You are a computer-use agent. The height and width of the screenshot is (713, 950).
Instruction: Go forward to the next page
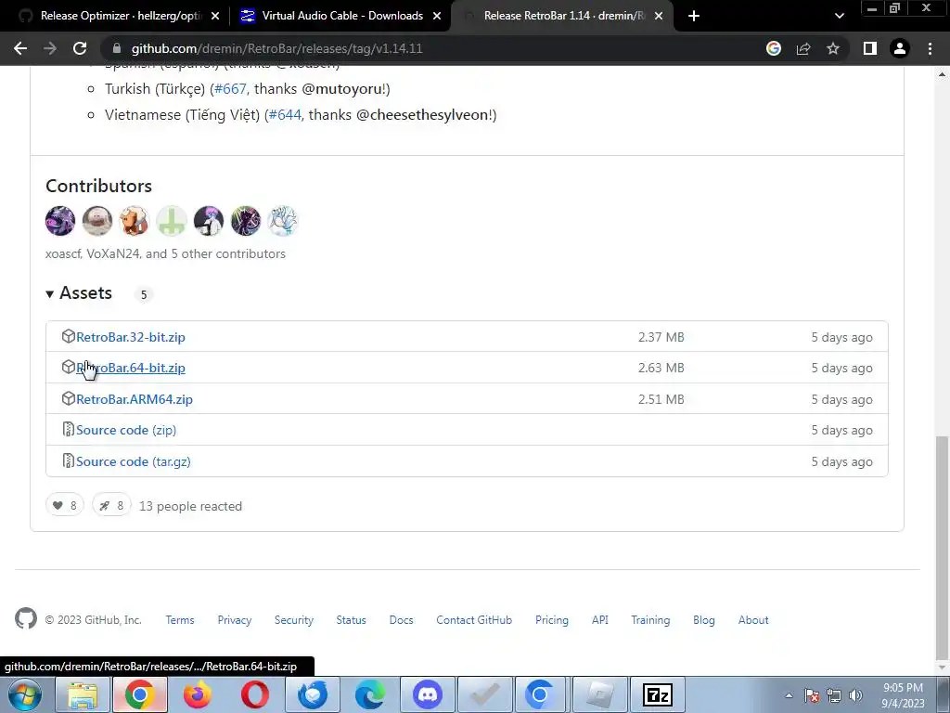(x=50, y=48)
